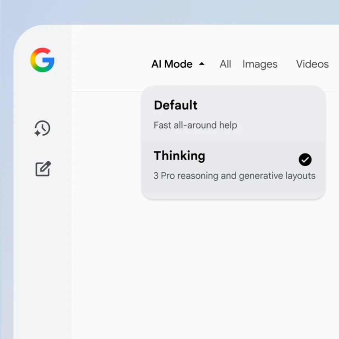Open AI Mode history icon in sidebar

tap(42, 129)
